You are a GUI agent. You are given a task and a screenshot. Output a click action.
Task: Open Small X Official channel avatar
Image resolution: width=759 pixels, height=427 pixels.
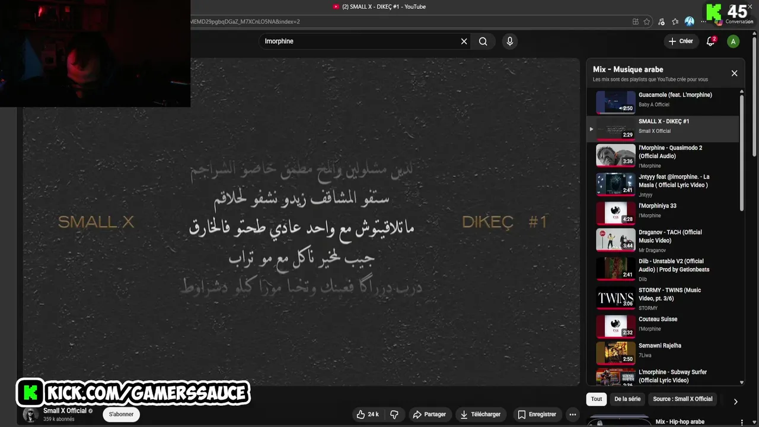pyautogui.click(x=30, y=415)
